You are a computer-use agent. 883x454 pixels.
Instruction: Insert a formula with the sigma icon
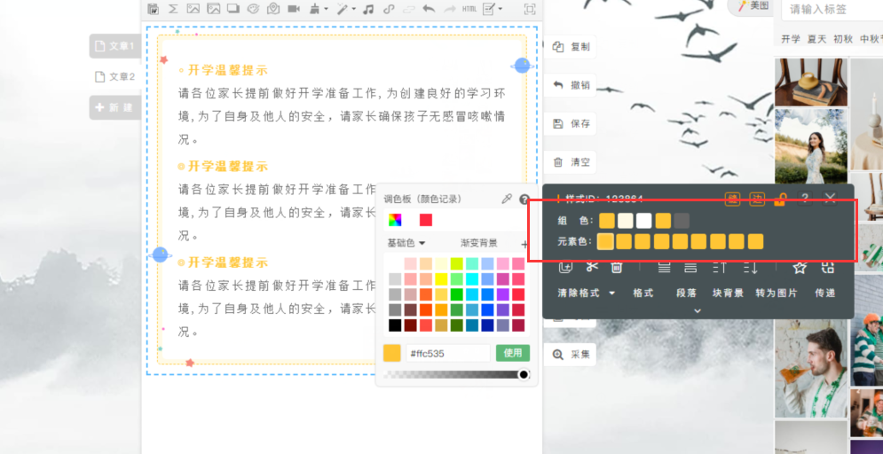173,9
